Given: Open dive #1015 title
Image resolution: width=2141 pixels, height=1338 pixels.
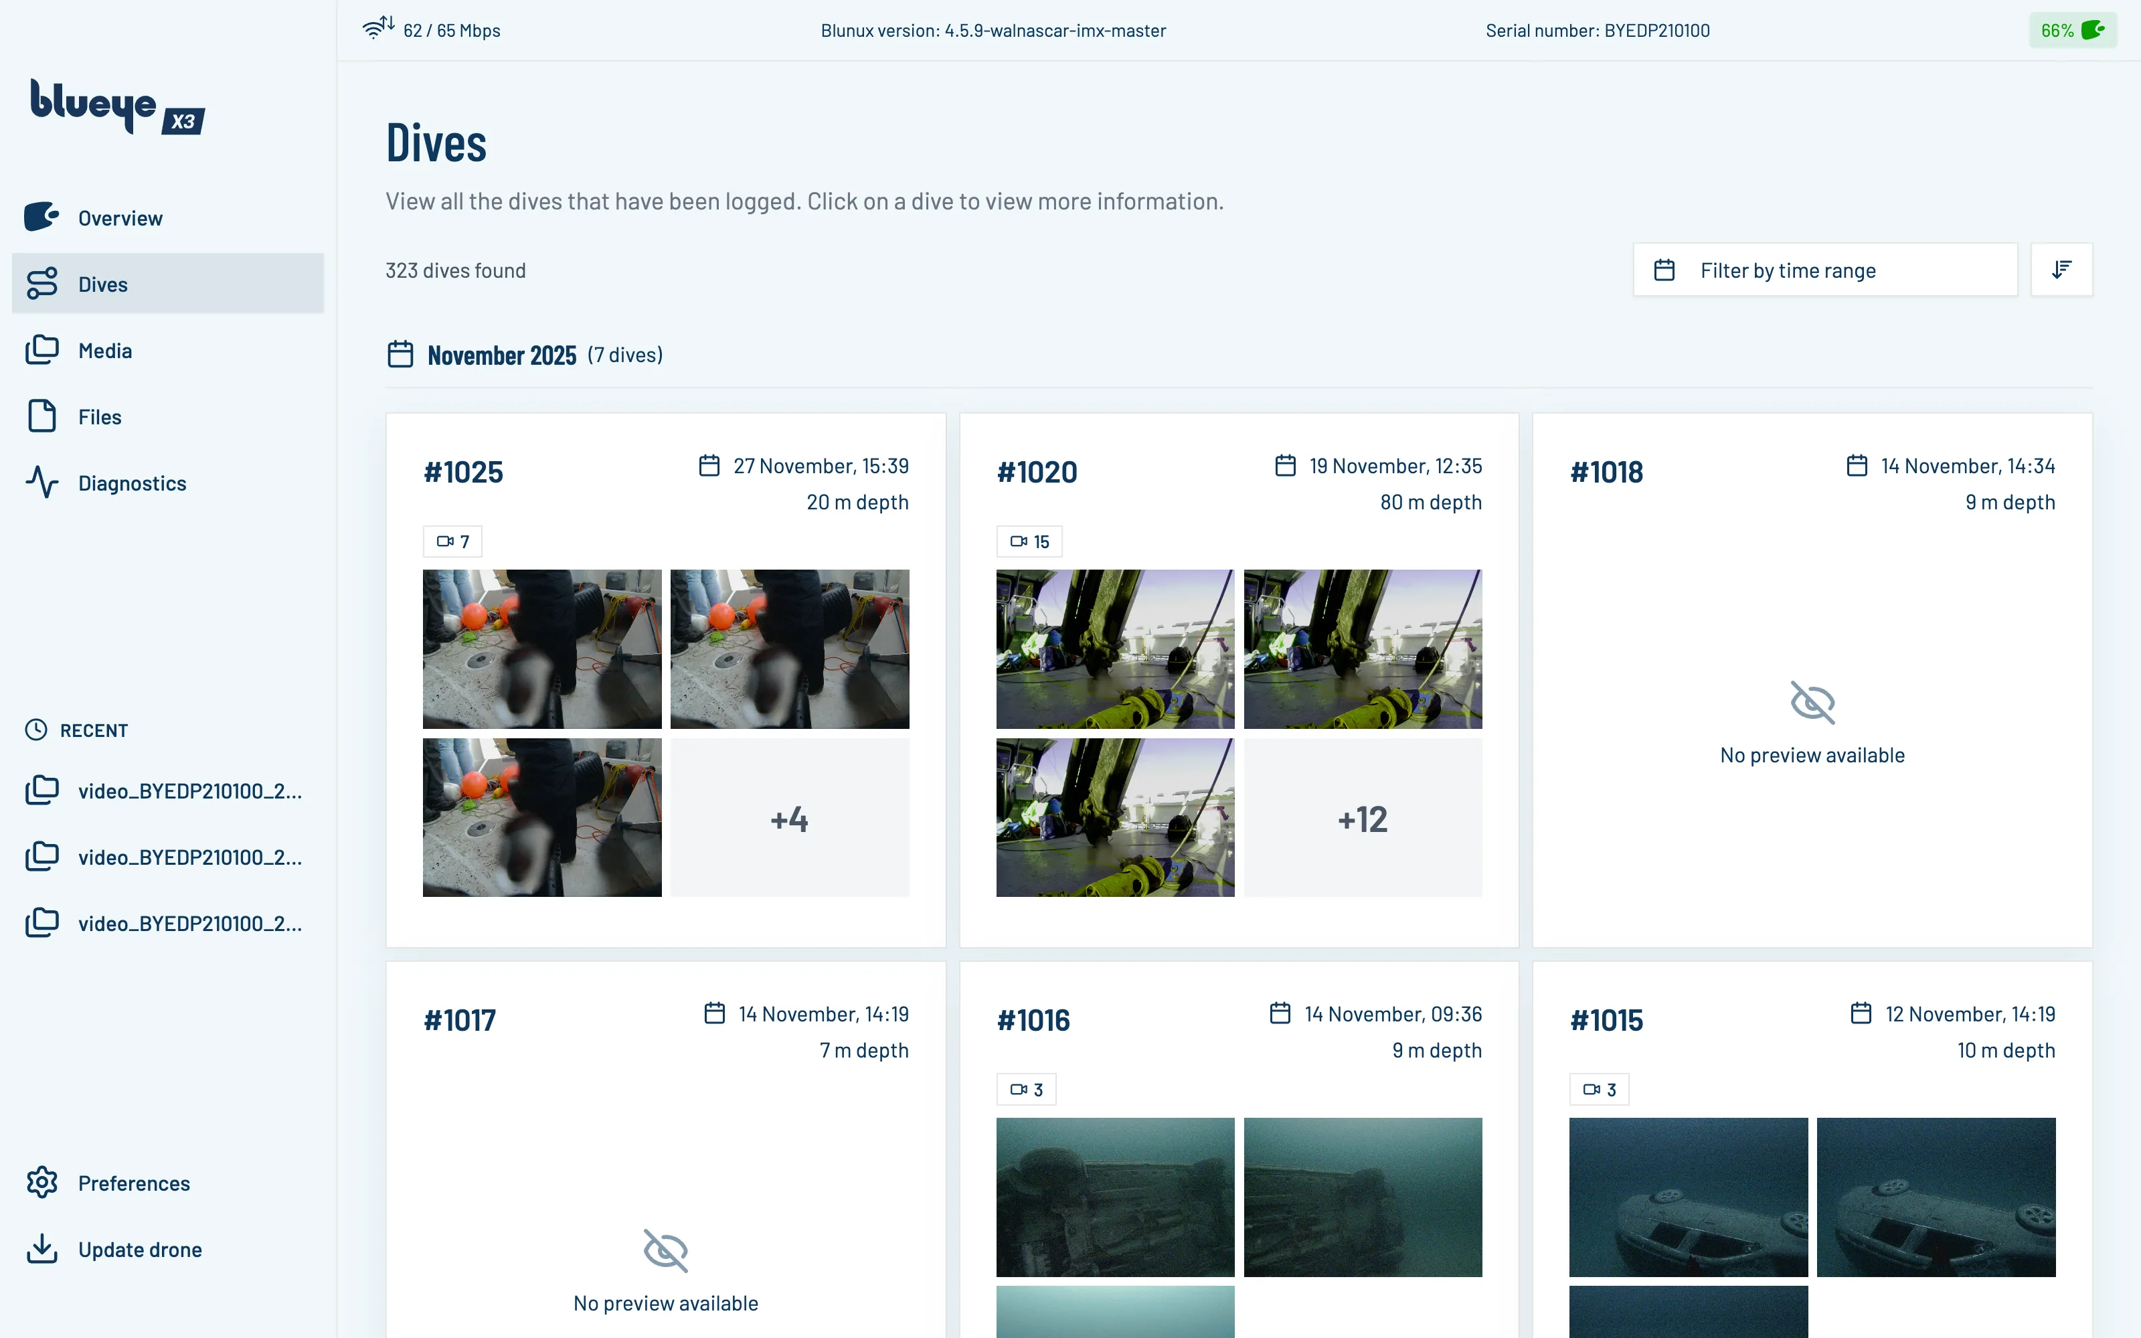Looking at the screenshot, I should [1607, 1020].
